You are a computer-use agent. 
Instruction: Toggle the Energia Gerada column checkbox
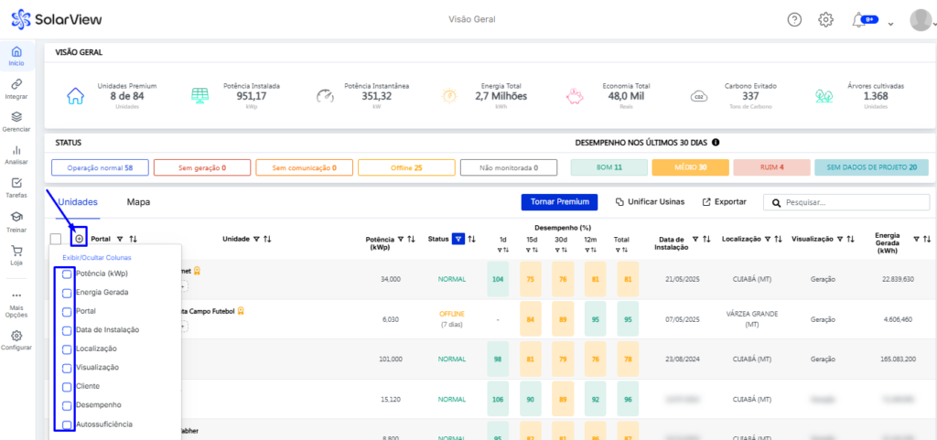click(67, 293)
